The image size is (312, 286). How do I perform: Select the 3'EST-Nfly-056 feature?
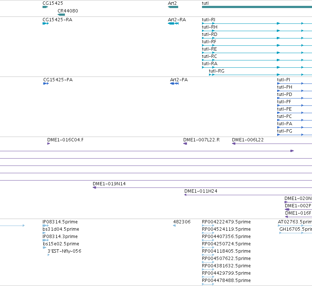tap(48, 255)
